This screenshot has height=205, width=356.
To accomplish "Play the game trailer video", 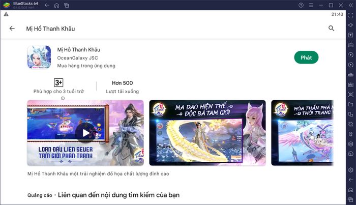I will tap(85, 133).
